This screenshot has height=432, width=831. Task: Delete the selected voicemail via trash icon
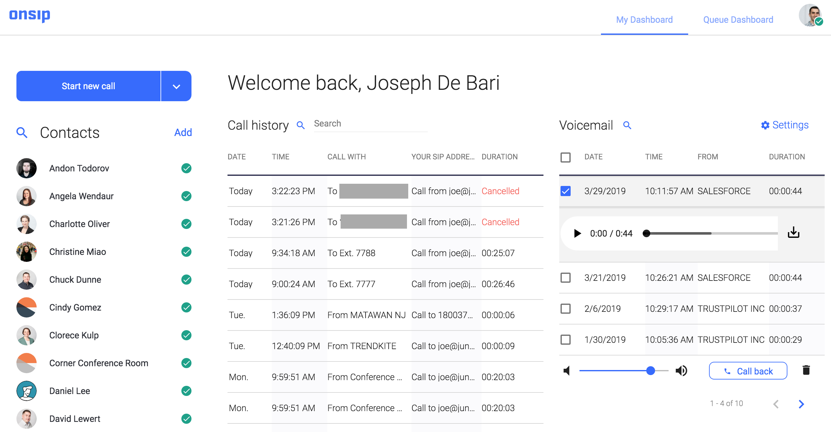point(805,371)
